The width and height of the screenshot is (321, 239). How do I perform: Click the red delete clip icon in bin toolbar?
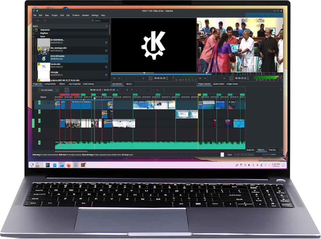click(45, 21)
